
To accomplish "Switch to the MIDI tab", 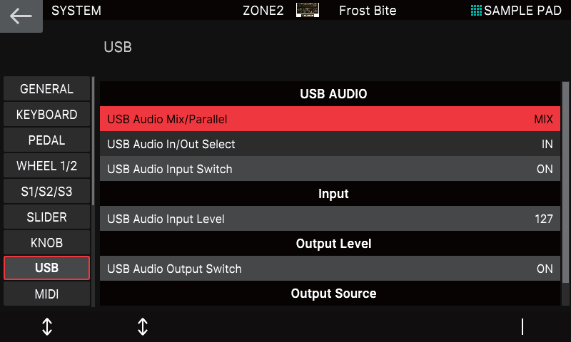I will pos(46,294).
